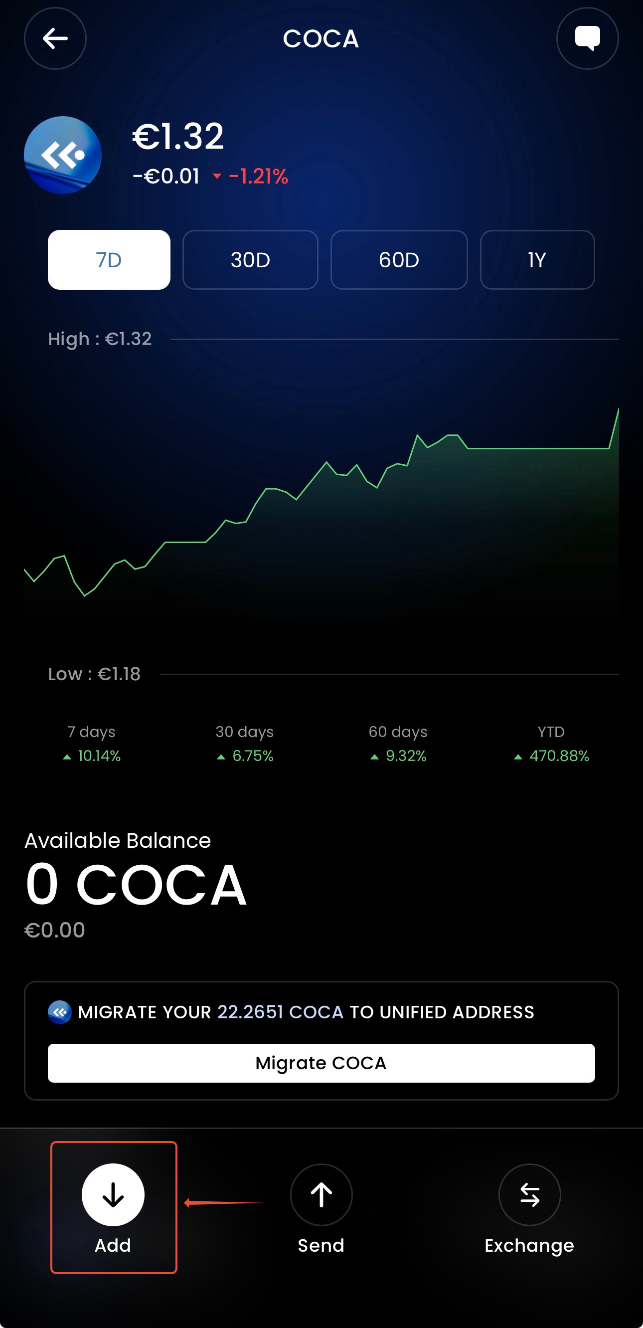
Task: Open the Exchange swap-arrows icon
Action: pos(529,1194)
